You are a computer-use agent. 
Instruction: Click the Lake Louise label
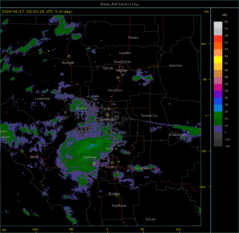(x=5, y=134)
